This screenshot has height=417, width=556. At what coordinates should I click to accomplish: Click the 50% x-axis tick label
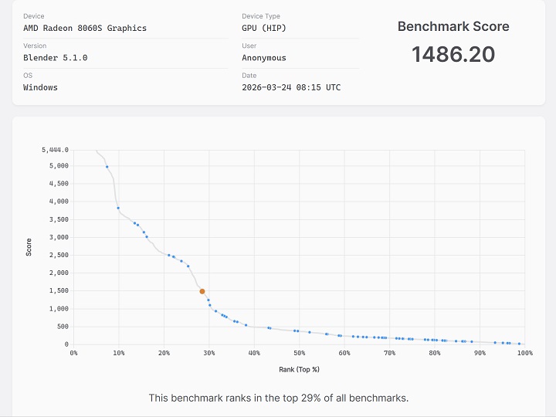299,354
